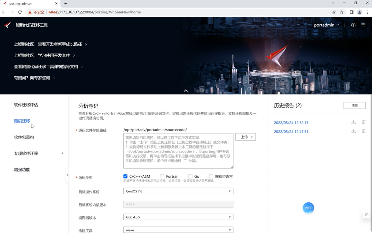This screenshot has width=372, height=234.
Task: Click the /opt/portadv/portadmin/sourcecode/ path text
Action: point(155,130)
